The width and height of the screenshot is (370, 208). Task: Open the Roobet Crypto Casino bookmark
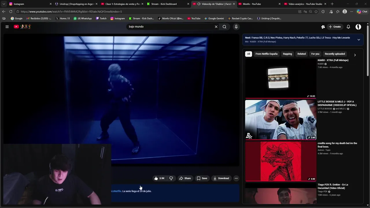pyautogui.click(x=240, y=18)
